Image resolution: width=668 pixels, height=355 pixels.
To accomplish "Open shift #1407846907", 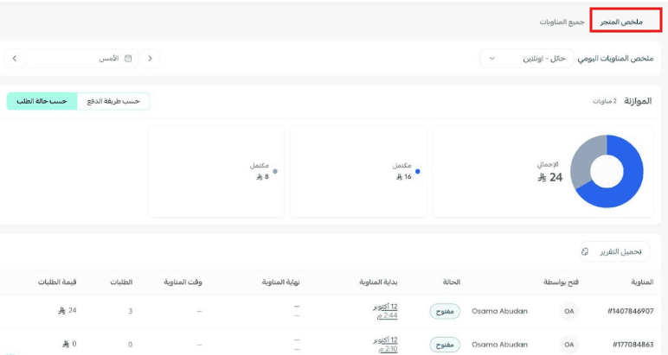I will 631,311.
